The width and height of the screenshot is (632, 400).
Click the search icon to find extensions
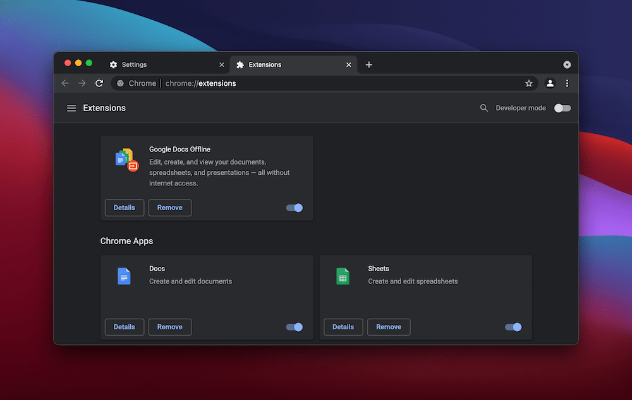click(484, 108)
